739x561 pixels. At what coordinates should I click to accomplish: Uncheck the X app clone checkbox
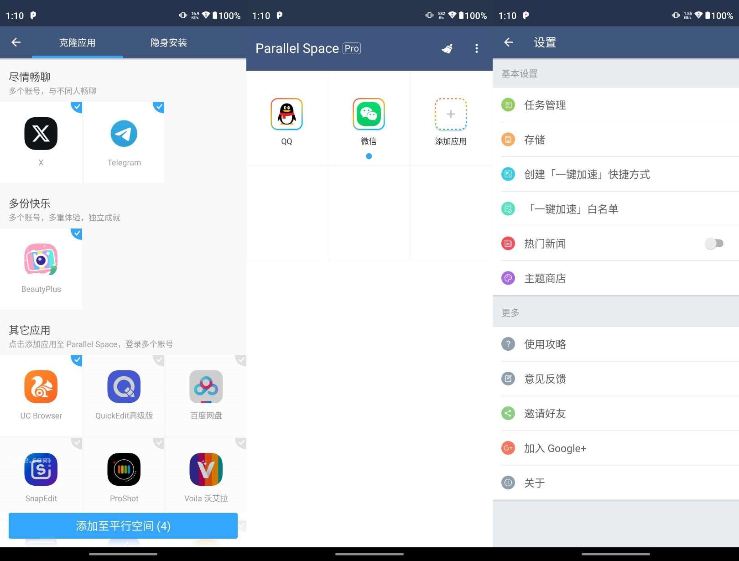(77, 107)
